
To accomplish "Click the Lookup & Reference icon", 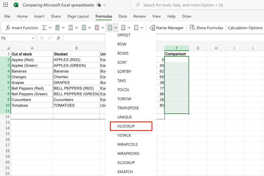I will point(110,28).
